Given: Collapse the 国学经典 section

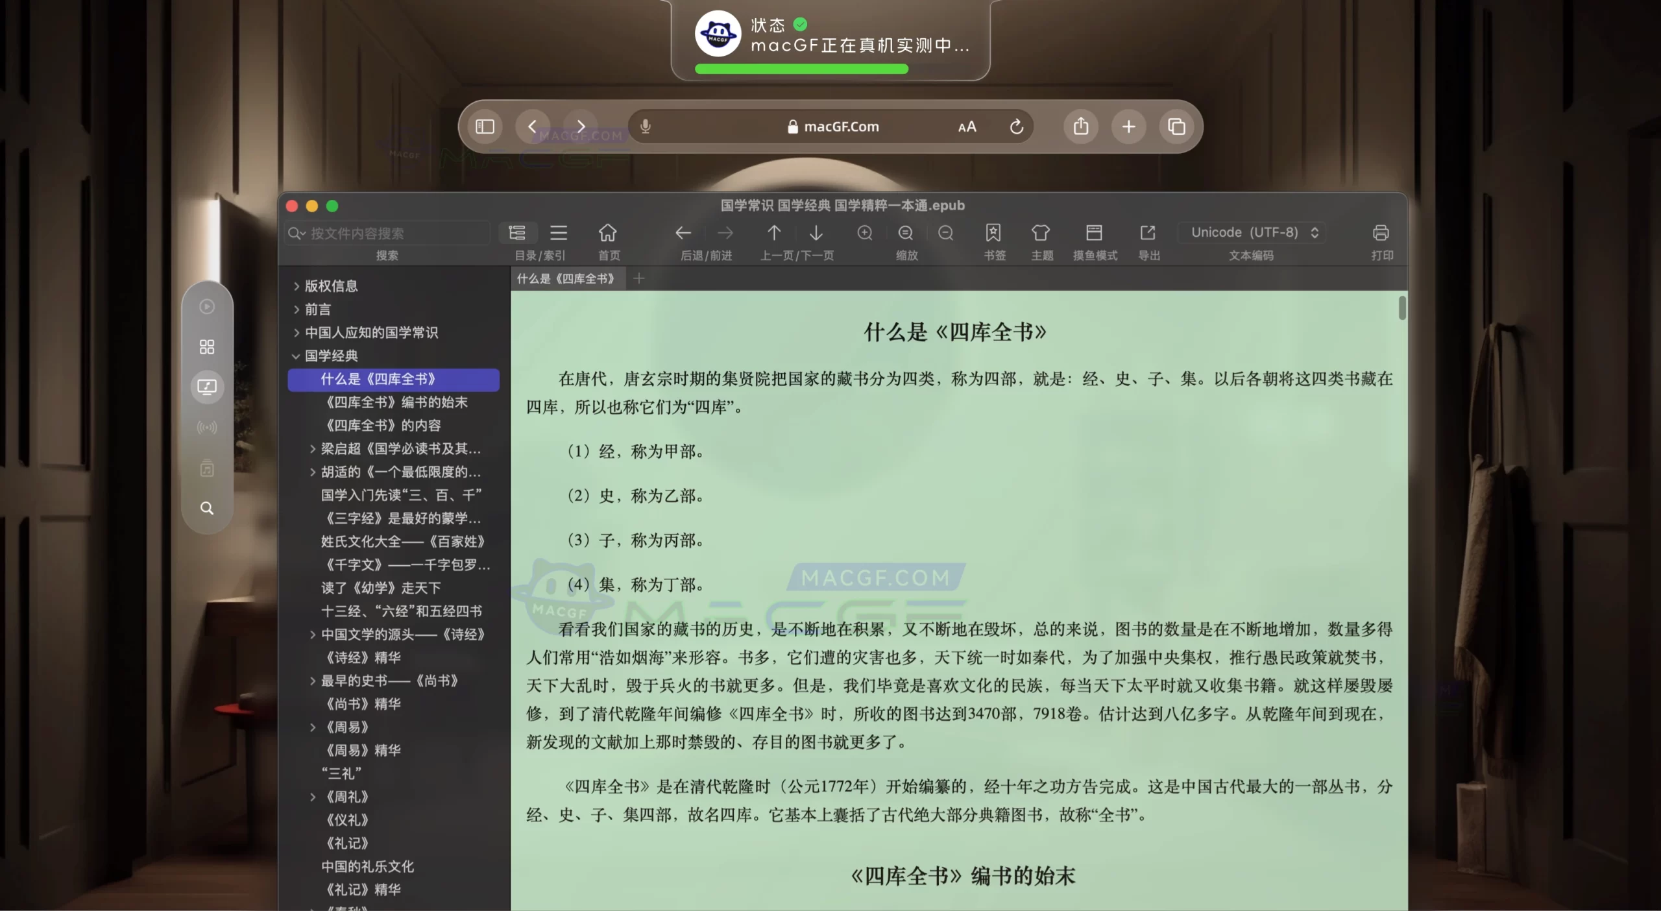Looking at the screenshot, I should (x=296, y=356).
